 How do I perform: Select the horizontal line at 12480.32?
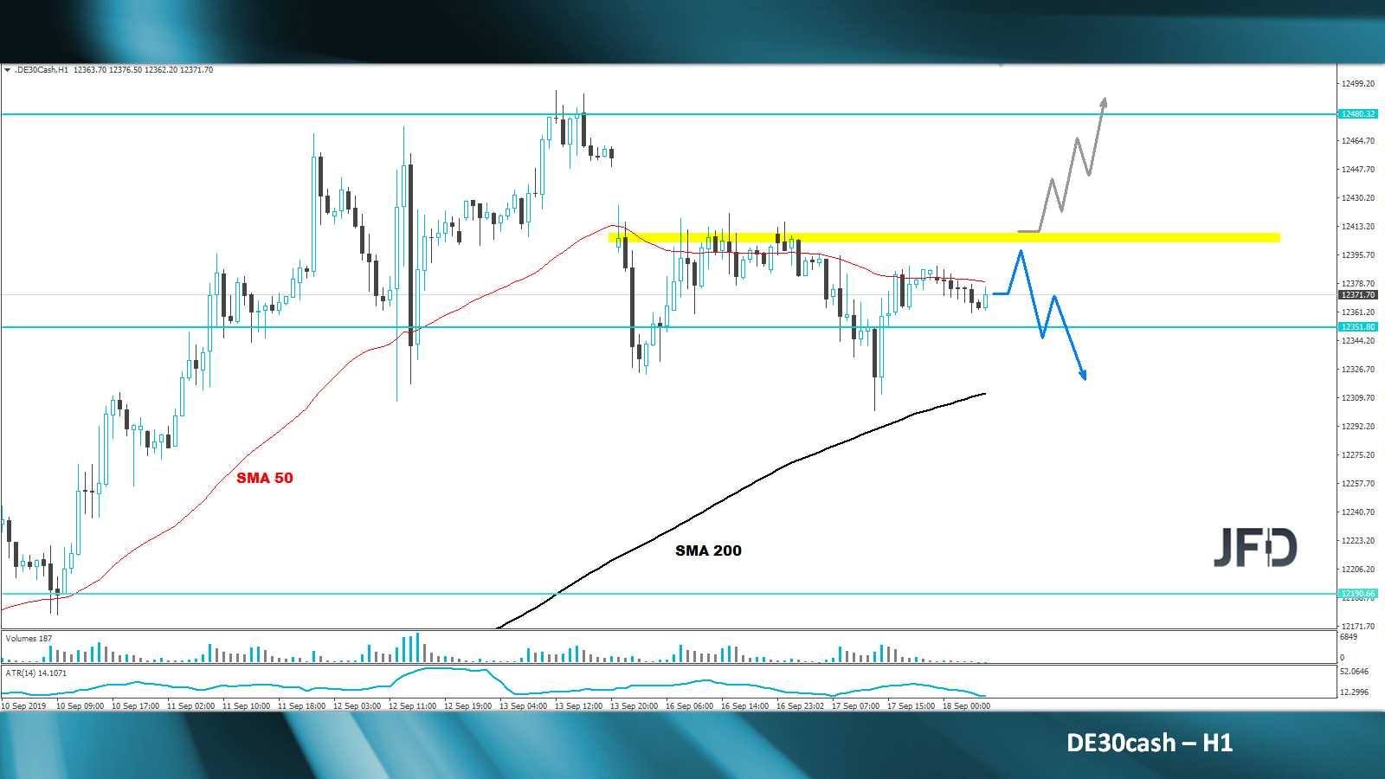click(x=668, y=114)
